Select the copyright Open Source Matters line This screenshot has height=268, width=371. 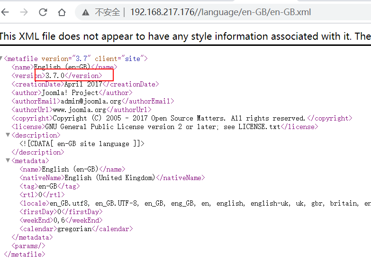point(182,118)
